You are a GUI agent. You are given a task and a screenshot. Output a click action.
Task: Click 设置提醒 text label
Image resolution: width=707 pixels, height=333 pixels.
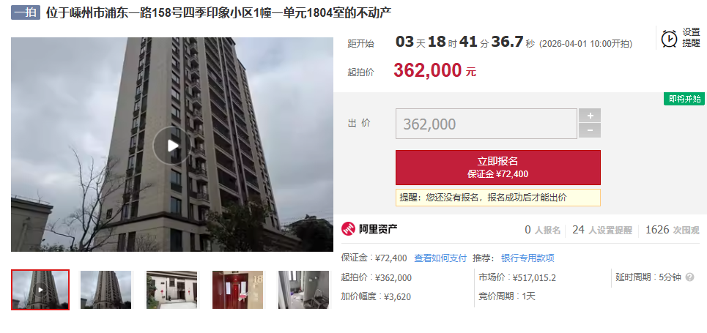(691, 38)
